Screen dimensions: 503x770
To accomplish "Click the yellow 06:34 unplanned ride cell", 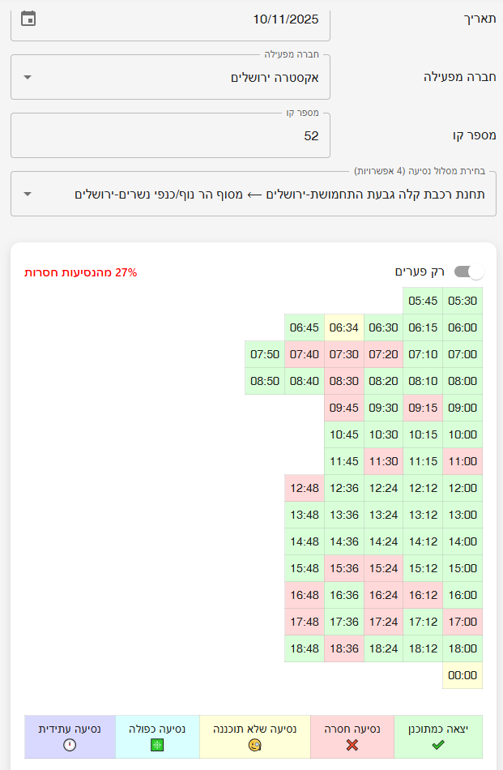I will tap(344, 327).
